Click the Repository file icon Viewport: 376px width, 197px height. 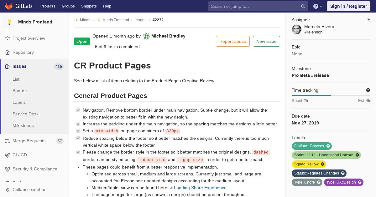pyautogui.click(x=8, y=52)
